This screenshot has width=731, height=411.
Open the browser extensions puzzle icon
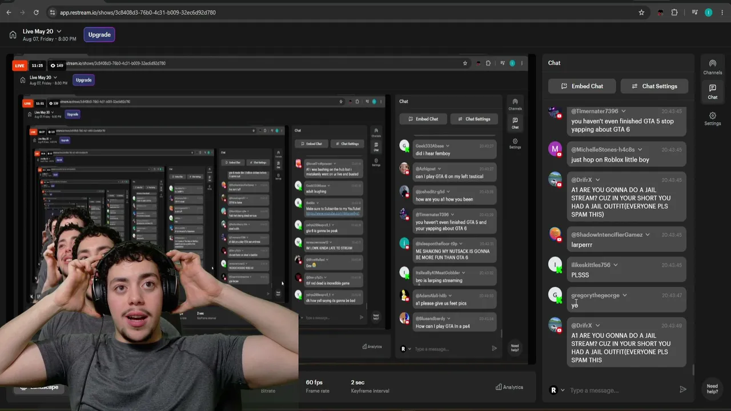[x=674, y=13]
